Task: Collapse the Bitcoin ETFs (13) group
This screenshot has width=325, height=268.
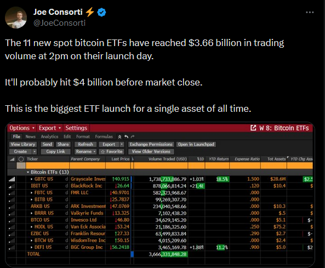Action: click(x=28, y=172)
